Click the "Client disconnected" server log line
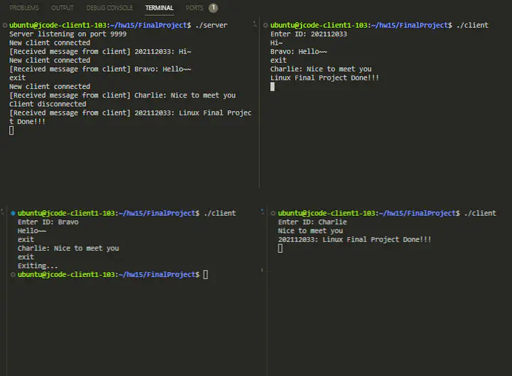Image resolution: width=512 pixels, height=376 pixels. click(48, 104)
